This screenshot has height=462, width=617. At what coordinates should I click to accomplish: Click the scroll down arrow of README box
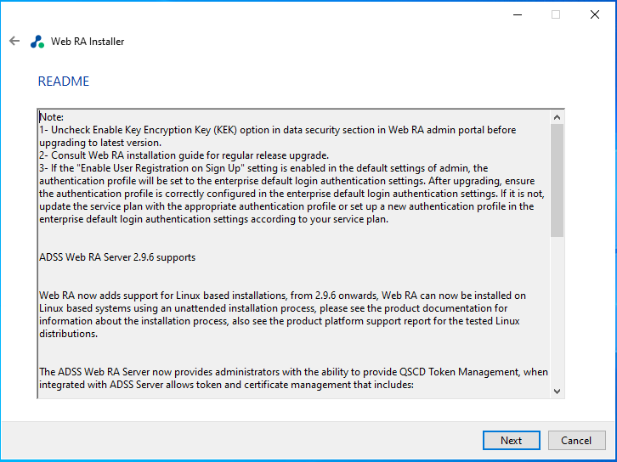pyautogui.click(x=558, y=391)
